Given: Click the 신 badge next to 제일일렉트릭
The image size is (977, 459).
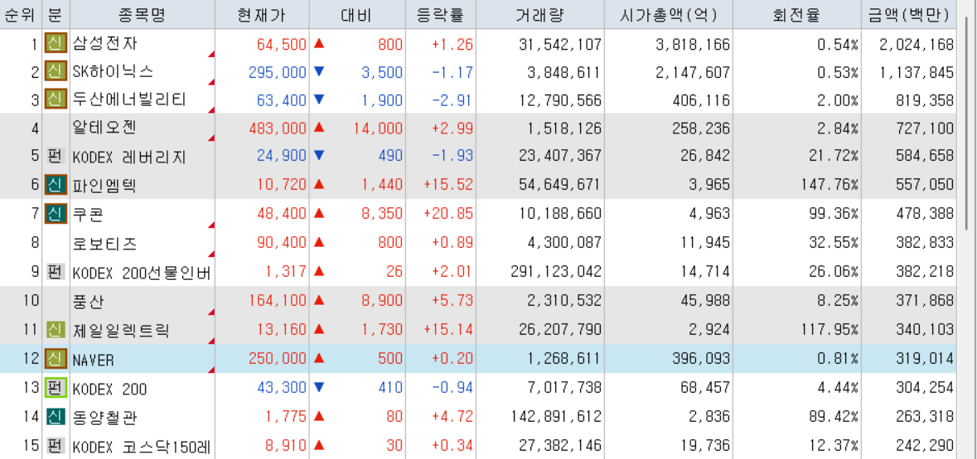Looking at the screenshot, I should pos(56,330).
